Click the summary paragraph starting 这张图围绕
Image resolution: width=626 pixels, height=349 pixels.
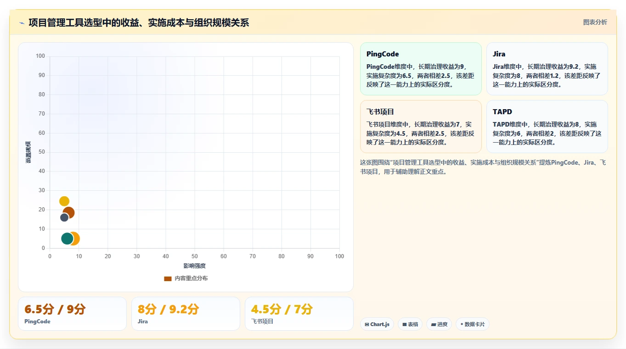click(x=483, y=167)
